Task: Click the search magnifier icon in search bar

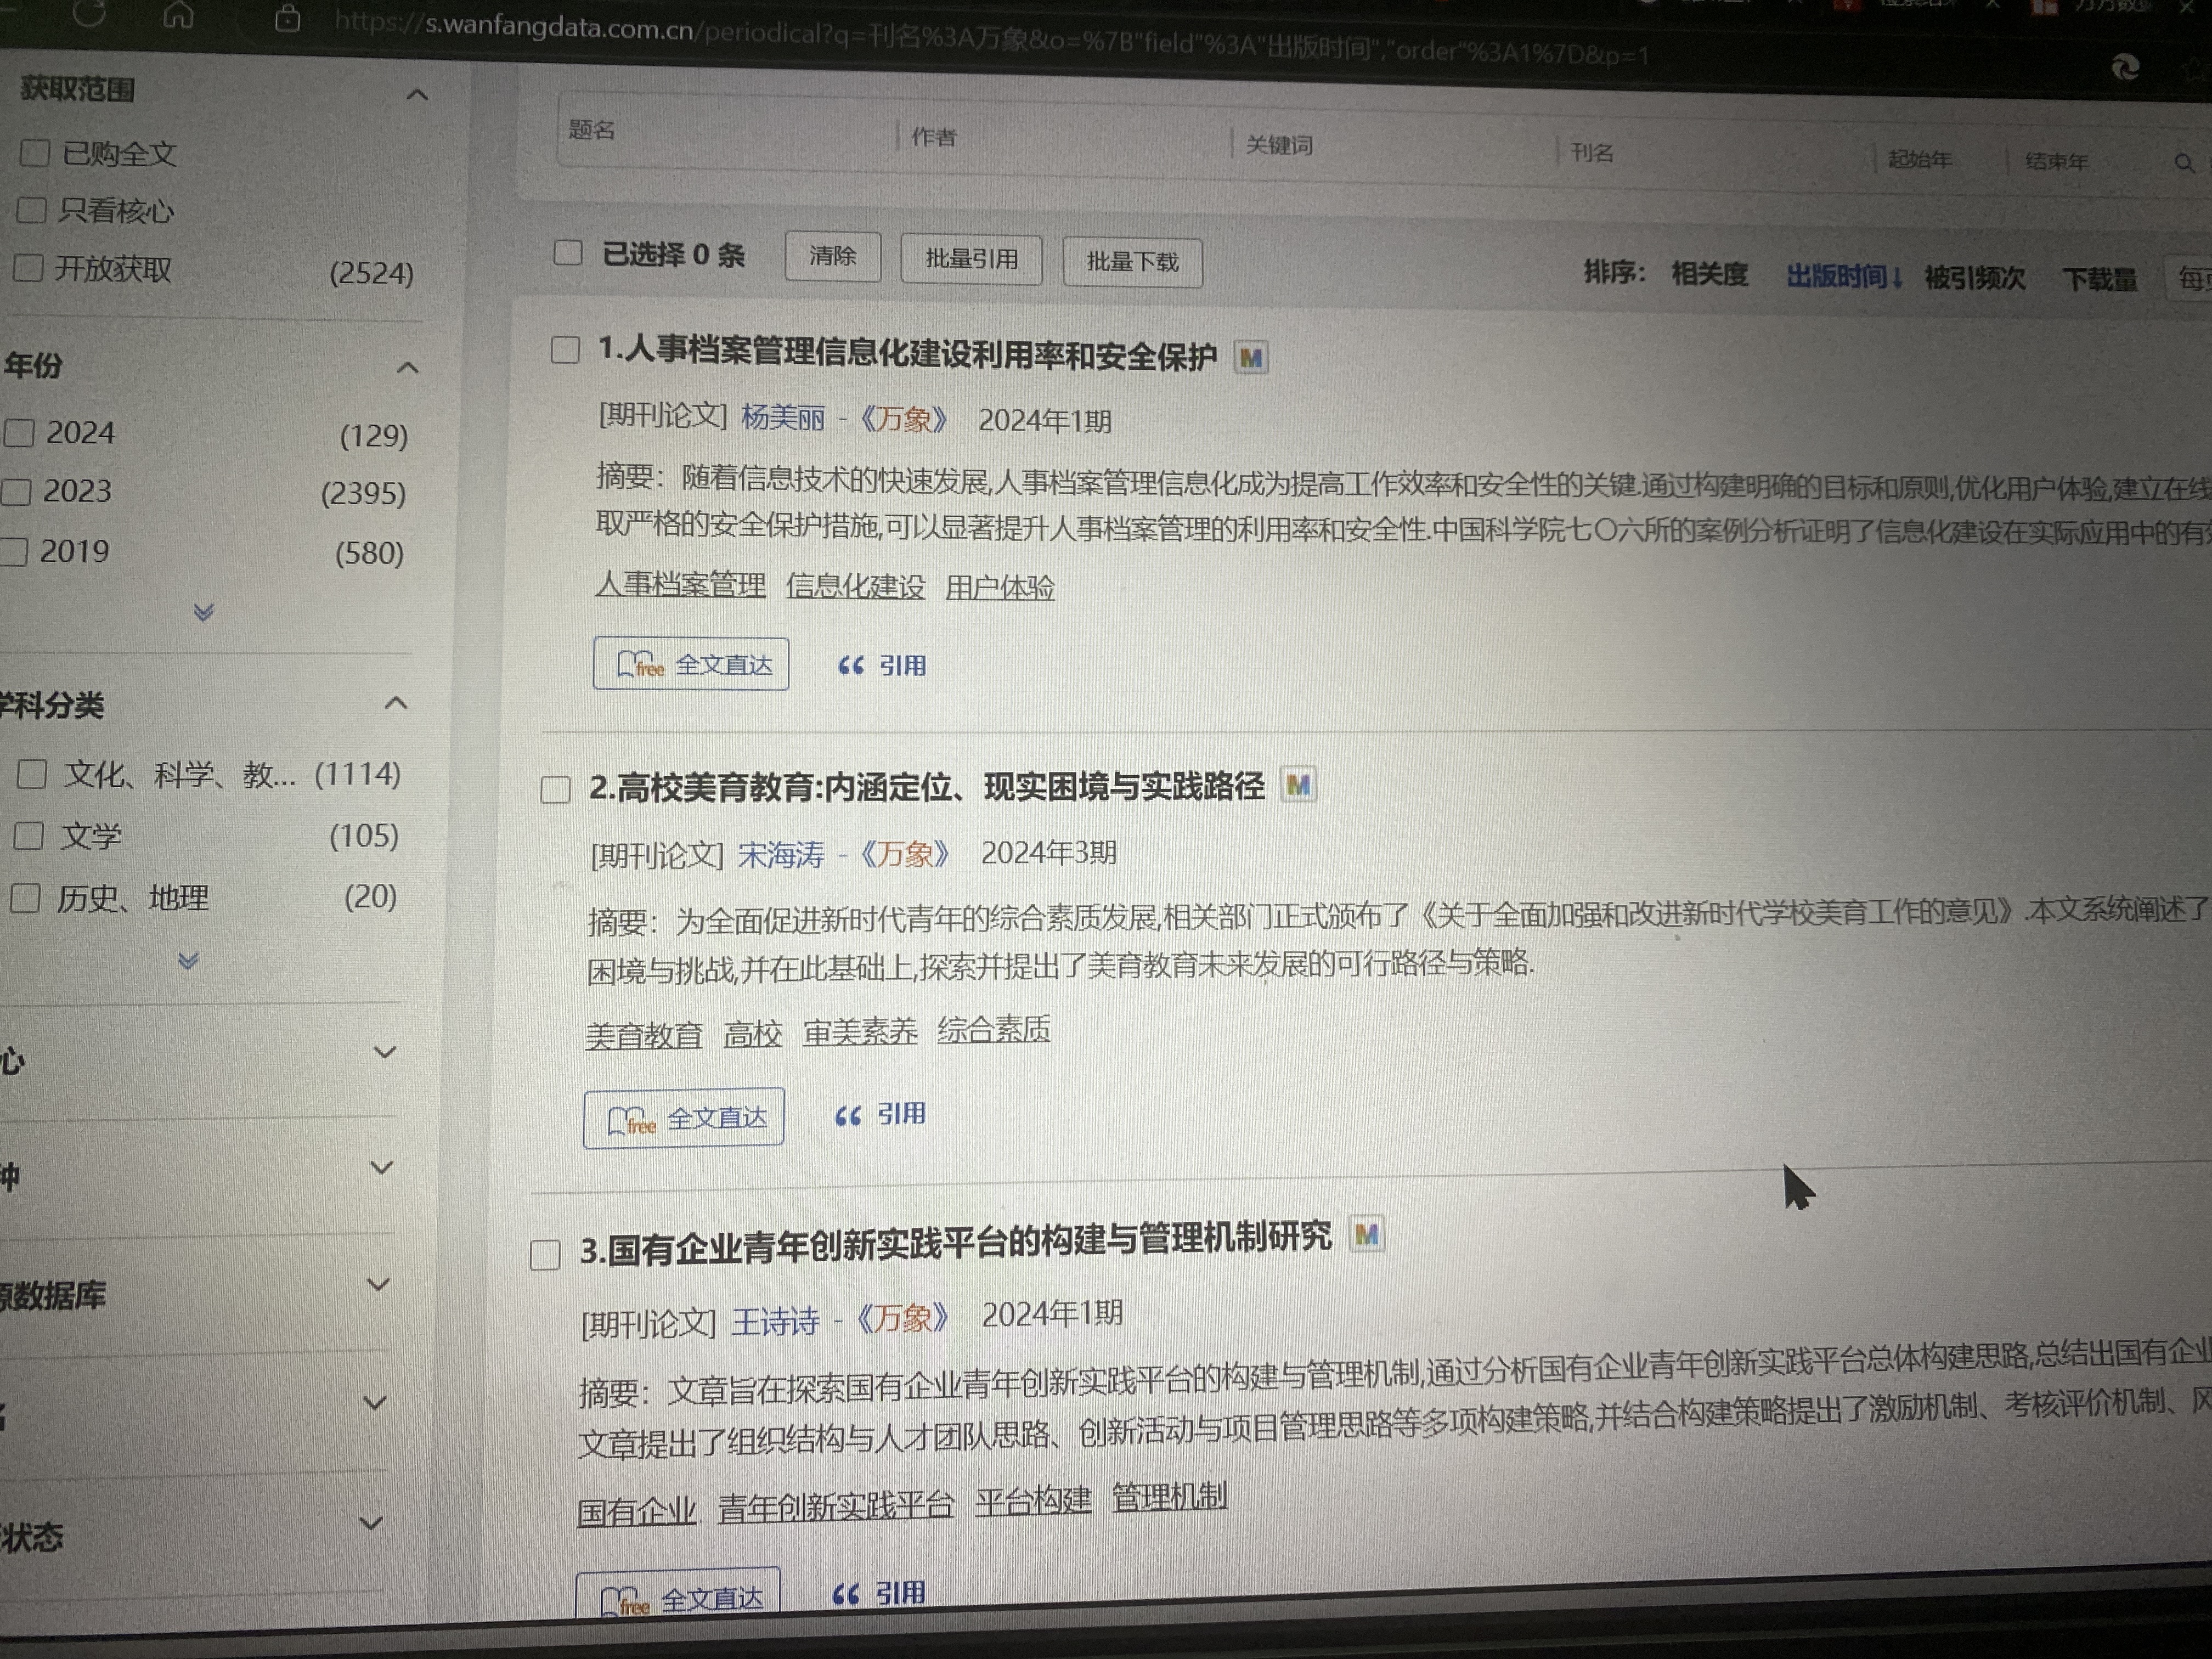Action: click(2183, 163)
